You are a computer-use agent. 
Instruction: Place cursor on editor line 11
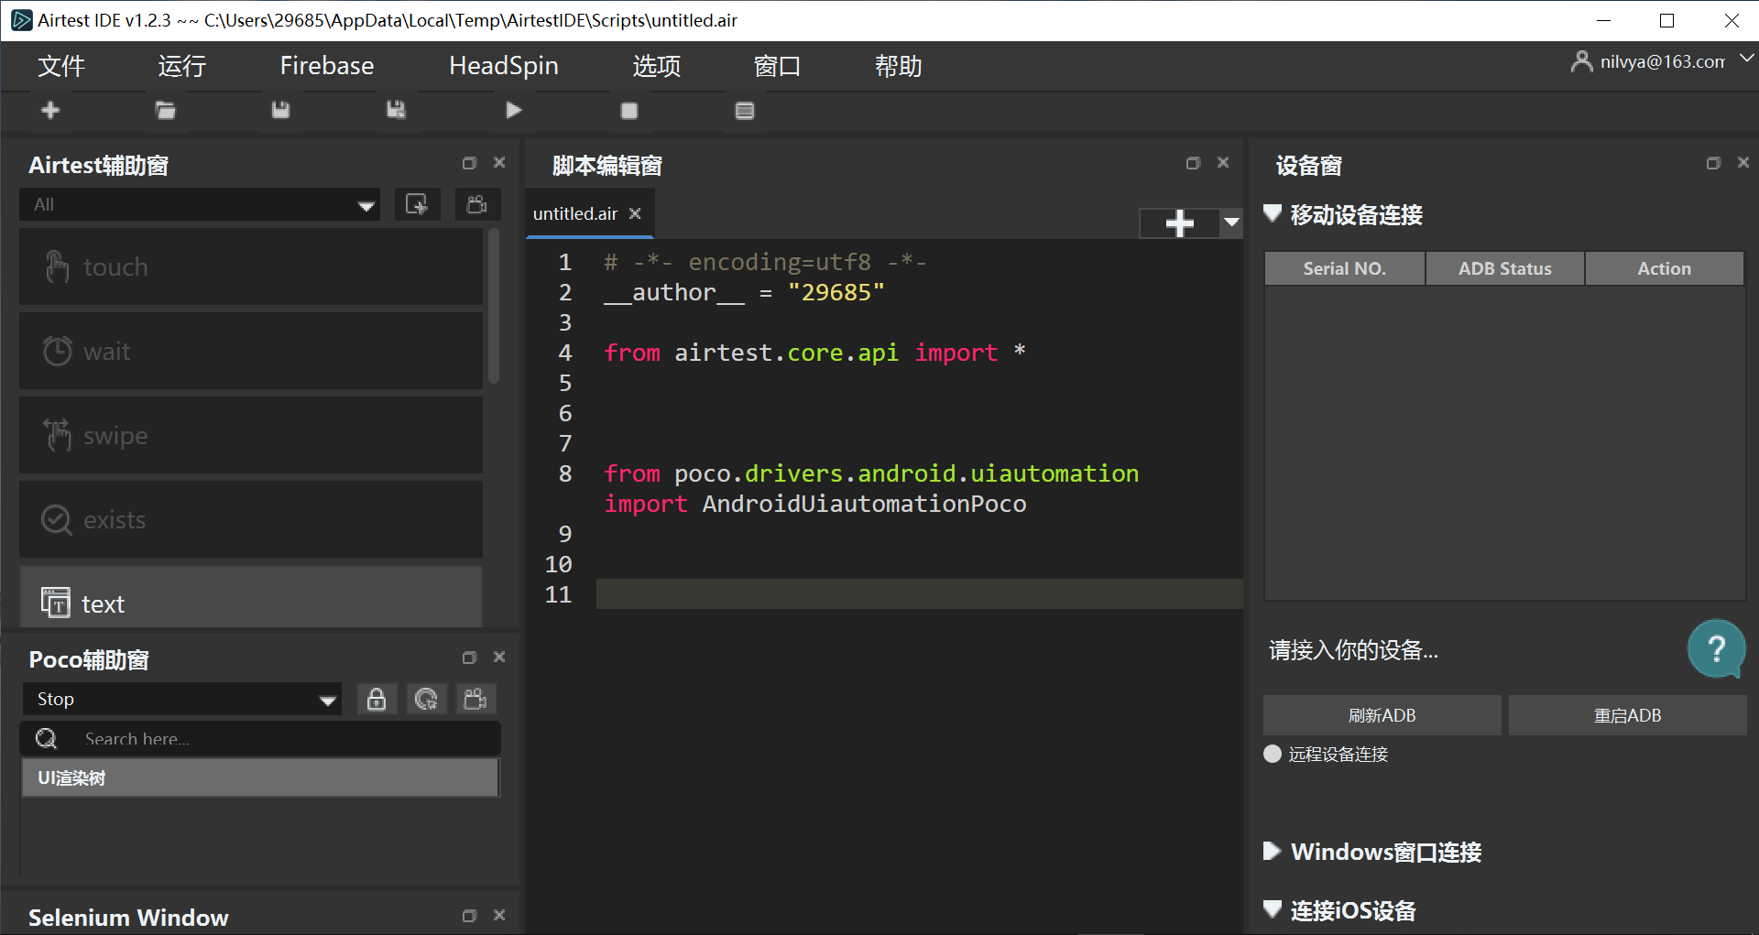point(919,594)
